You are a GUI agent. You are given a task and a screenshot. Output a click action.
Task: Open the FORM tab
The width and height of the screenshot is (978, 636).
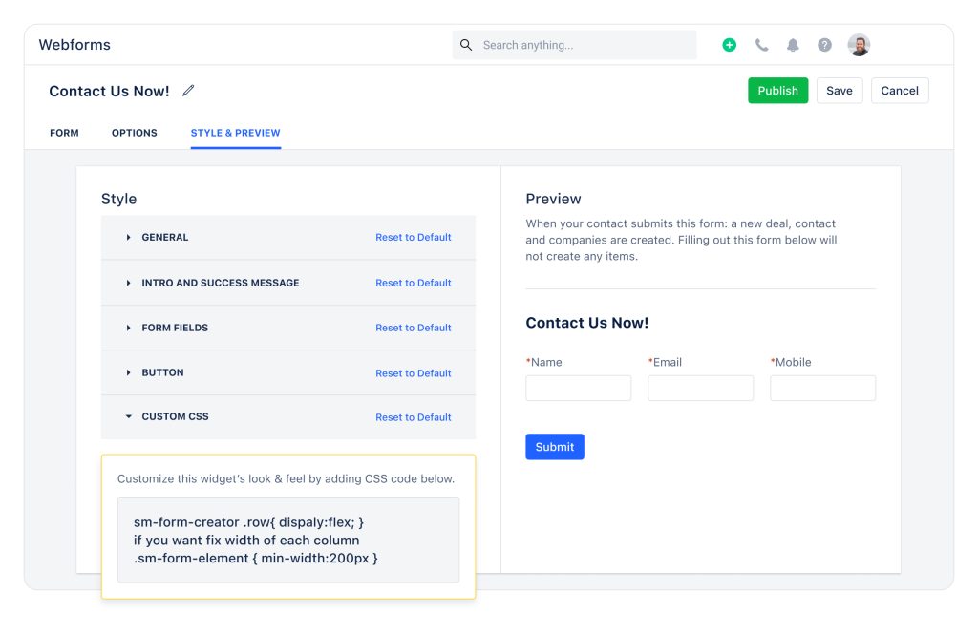(x=64, y=133)
